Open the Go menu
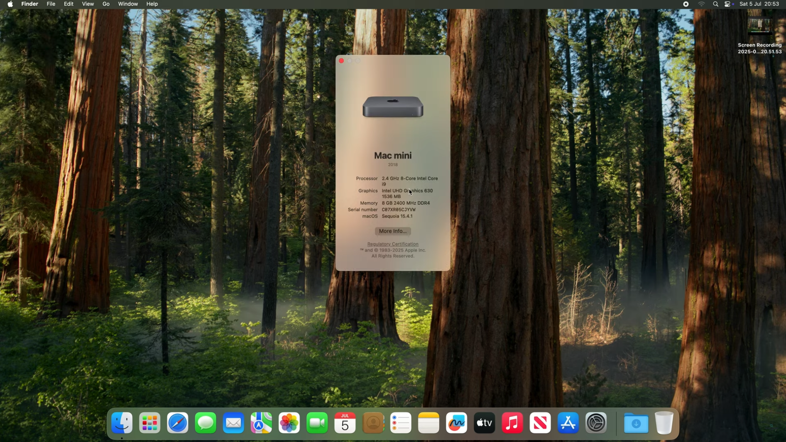The height and width of the screenshot is (442, 786). tap(106, 4)
